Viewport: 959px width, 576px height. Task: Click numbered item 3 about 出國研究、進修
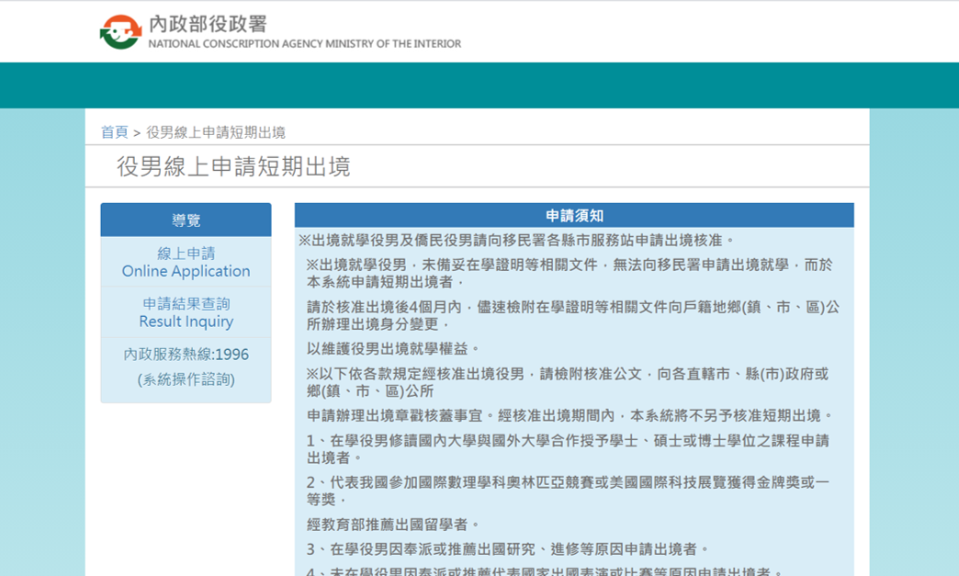(x=508, y=549)
